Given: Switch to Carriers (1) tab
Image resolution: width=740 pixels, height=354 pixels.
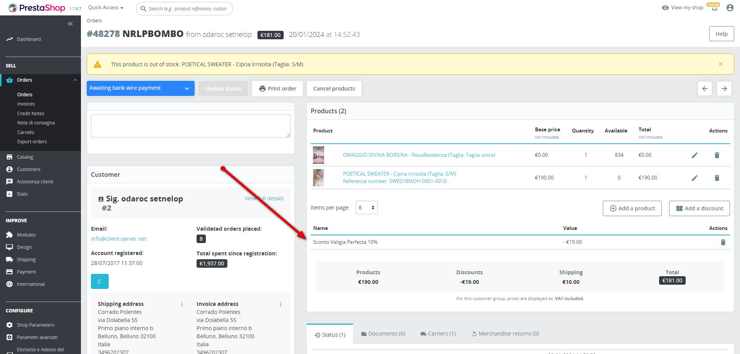Looking at the screenshot, I should [438, 334].
